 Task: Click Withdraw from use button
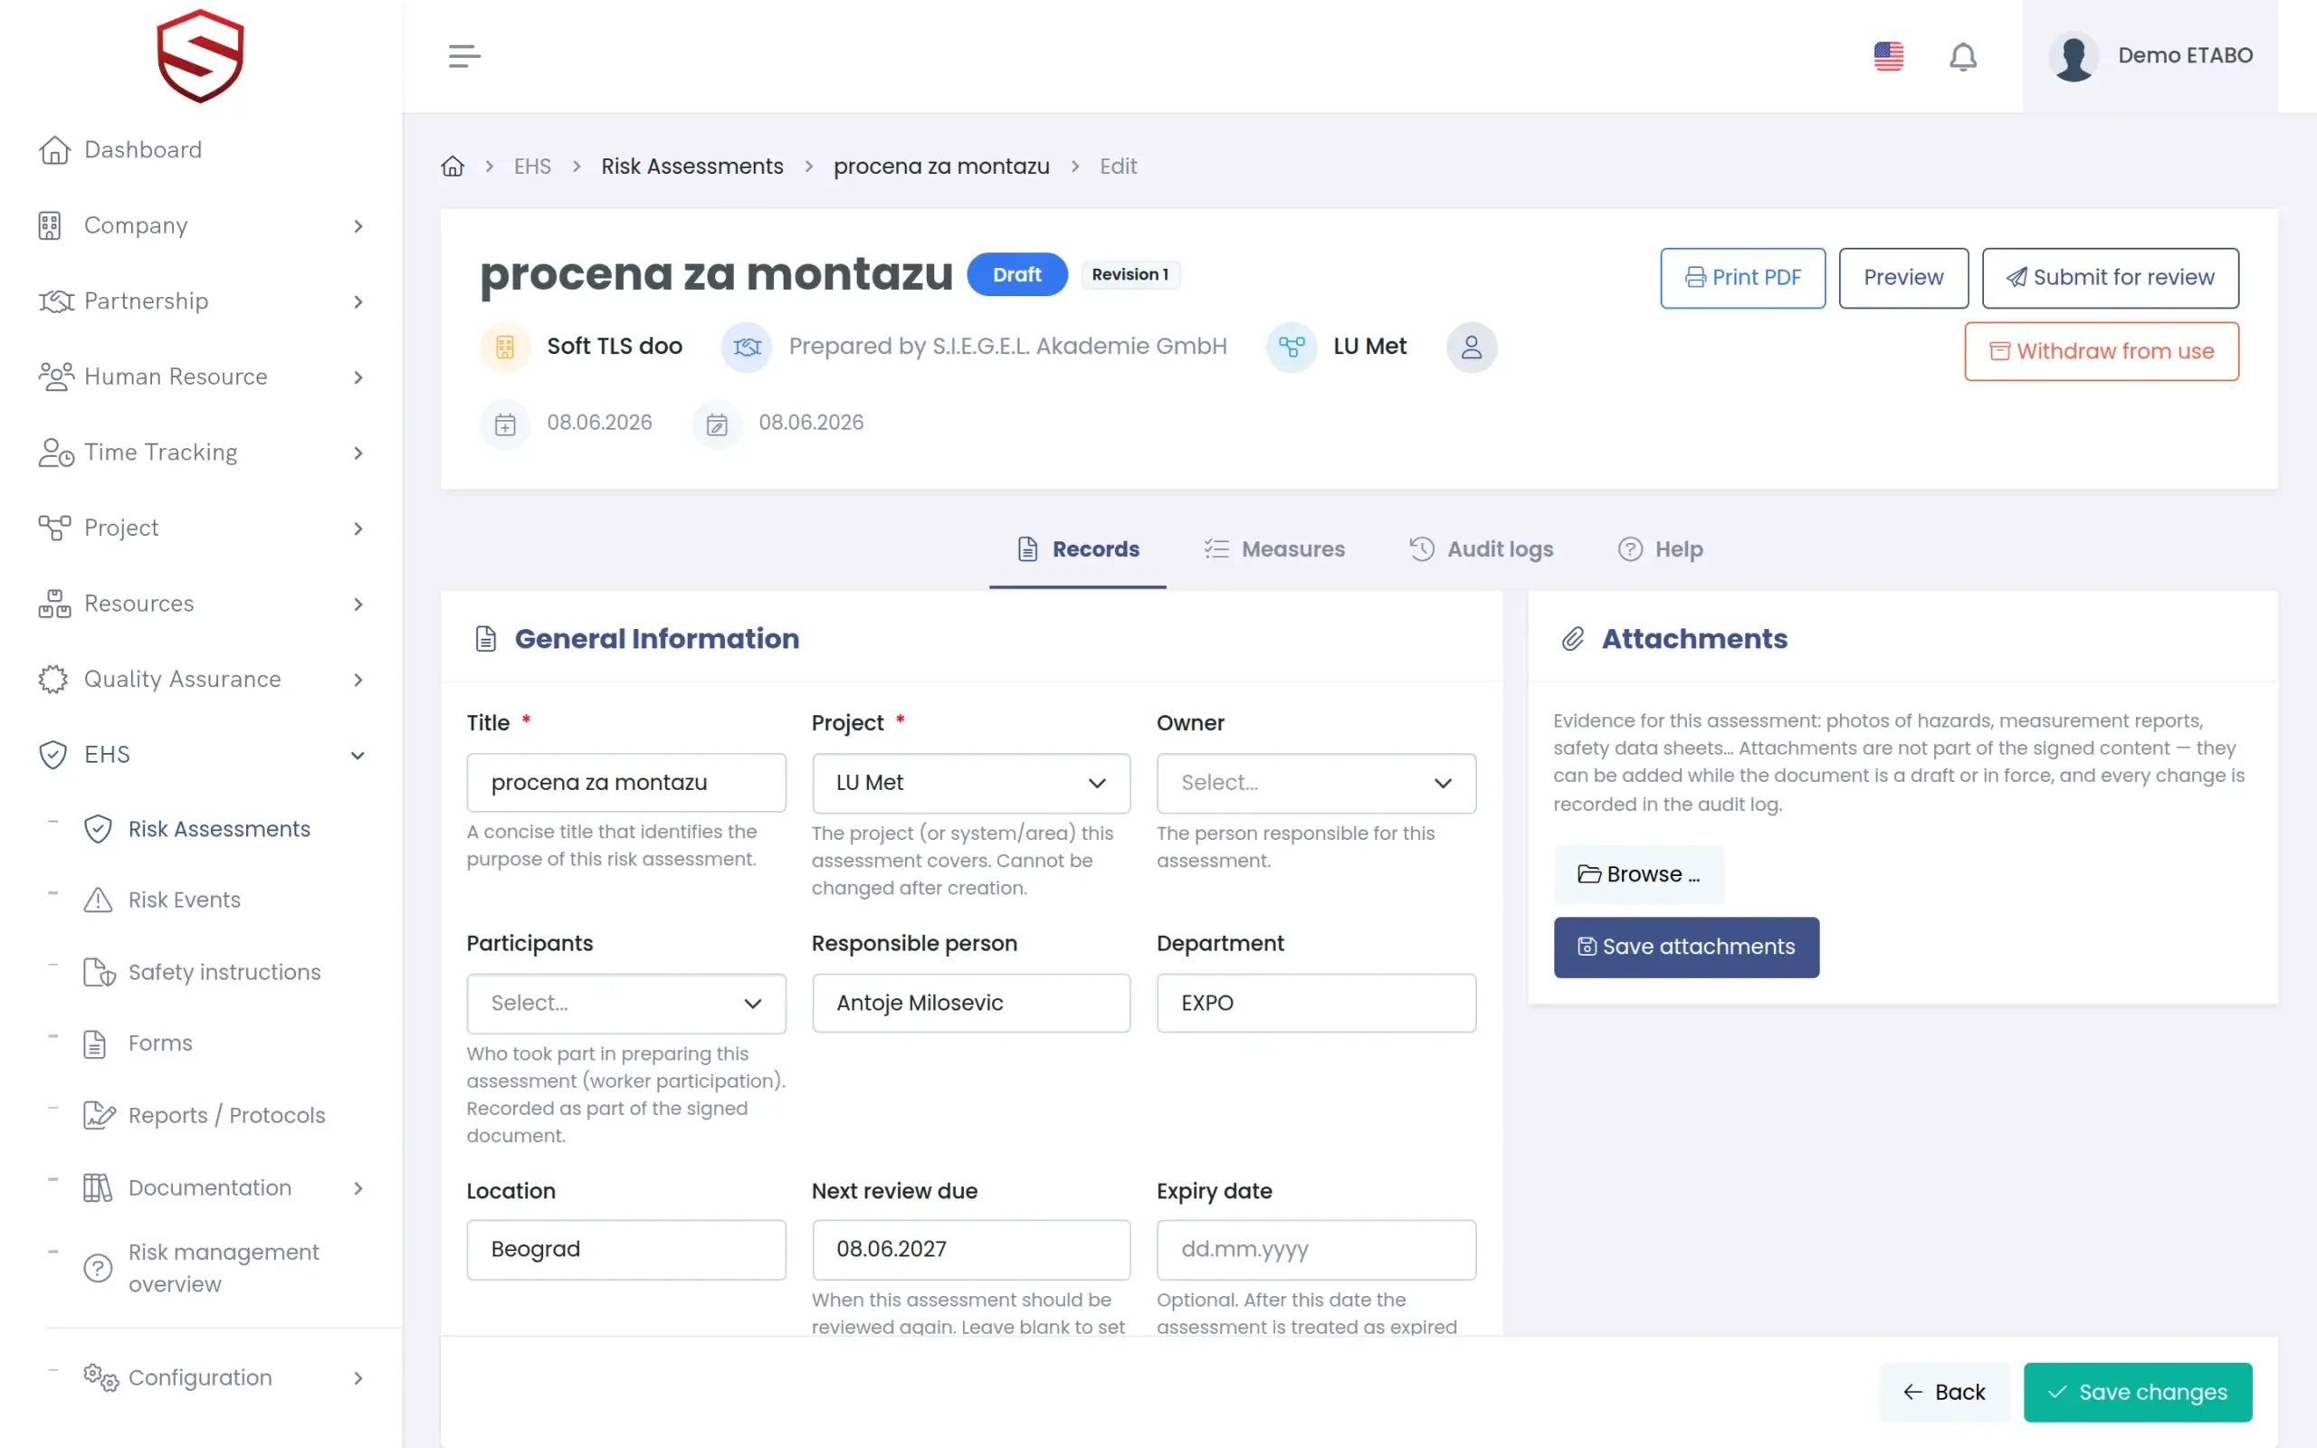point(2102,351)
